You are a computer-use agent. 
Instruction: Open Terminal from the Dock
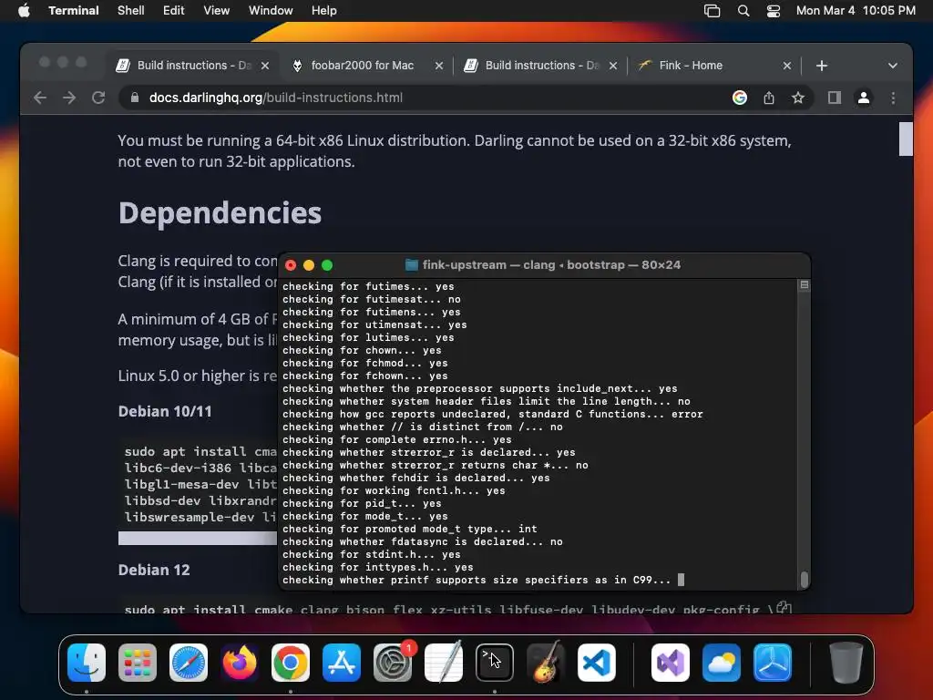tap(495, 663)
